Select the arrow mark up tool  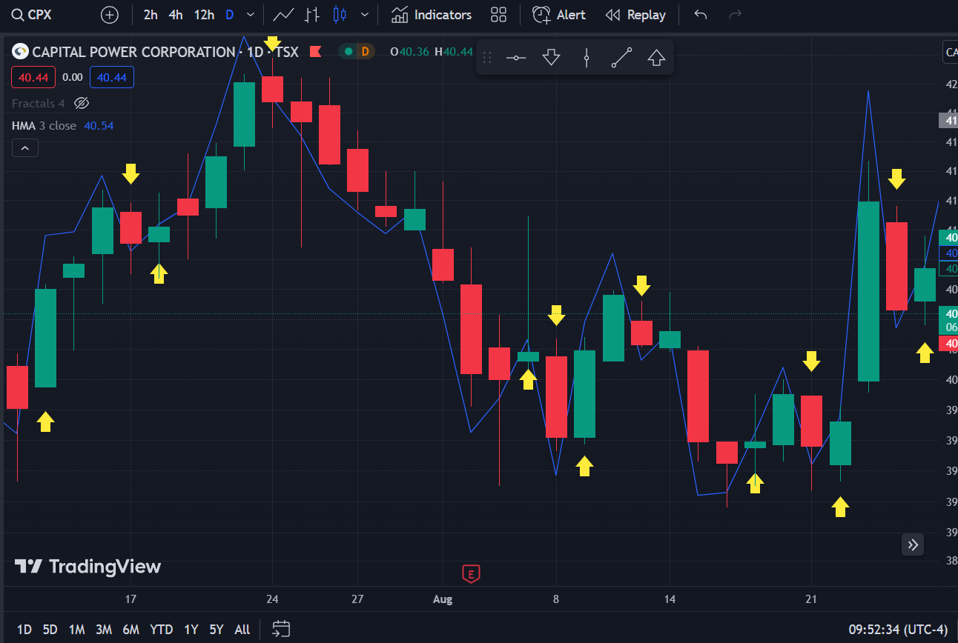[656, 57]
